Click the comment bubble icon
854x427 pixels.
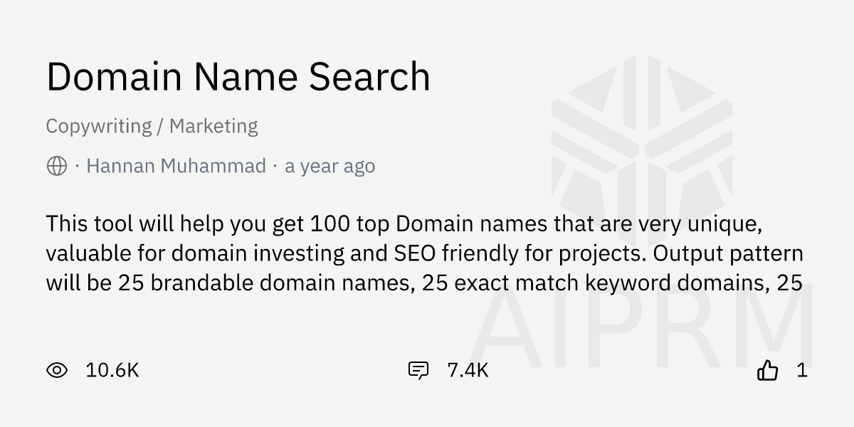(x=418, y=370)
